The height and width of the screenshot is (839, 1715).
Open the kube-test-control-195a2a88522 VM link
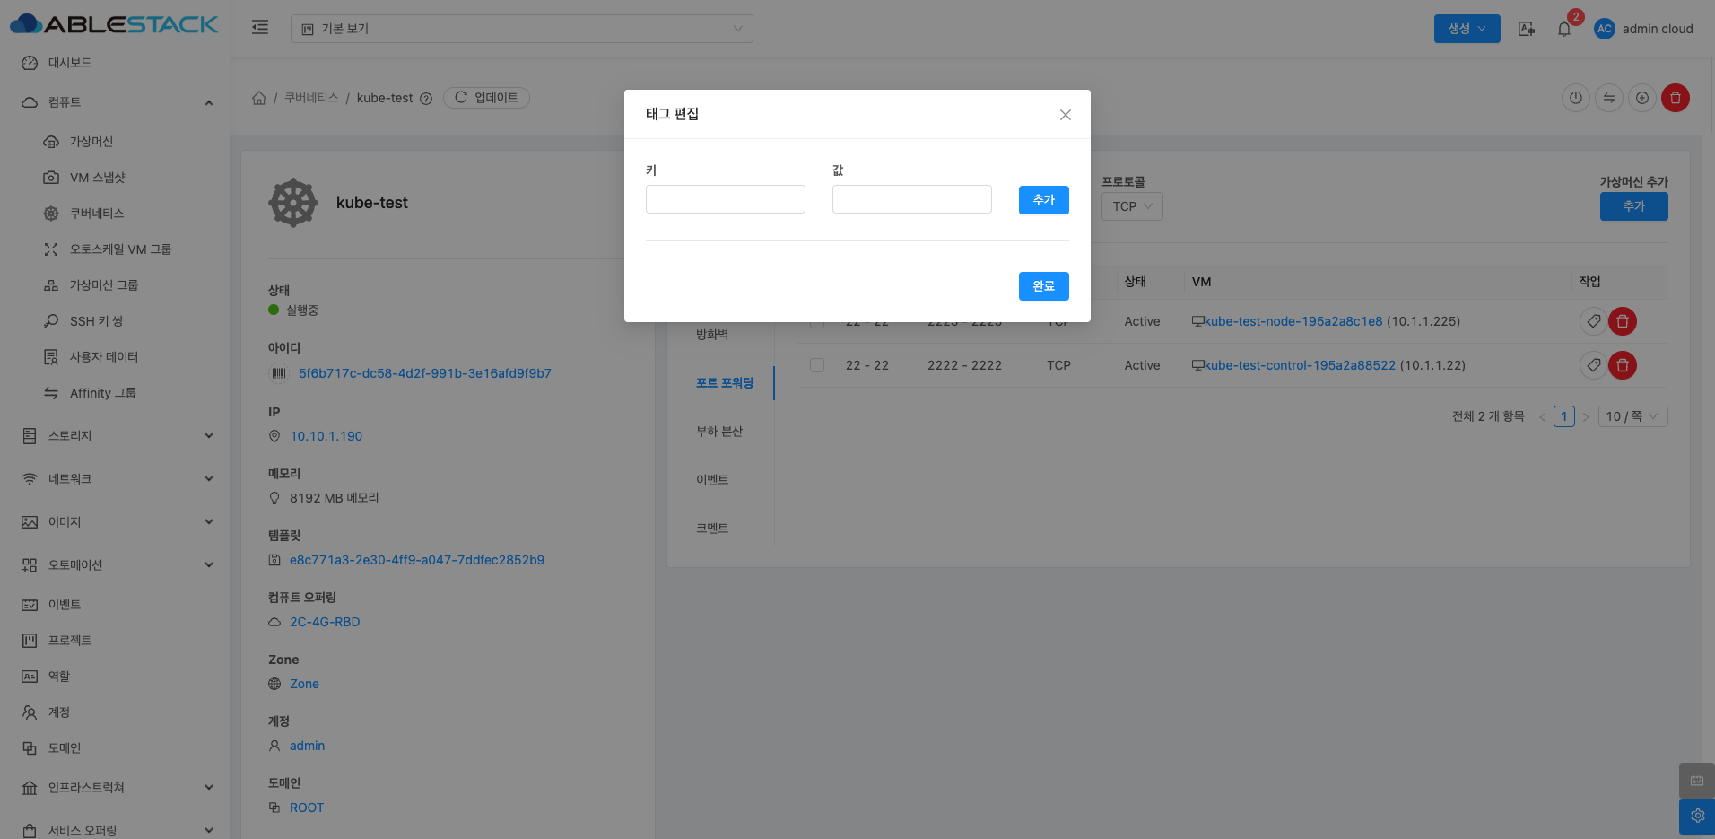click(x=1300, y=365)
